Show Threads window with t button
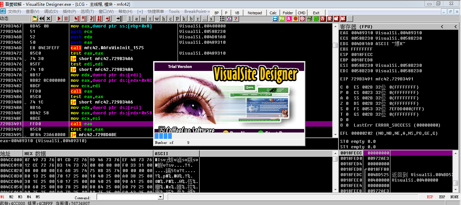This screenshot has height=205, width=461. coord(150,19)
